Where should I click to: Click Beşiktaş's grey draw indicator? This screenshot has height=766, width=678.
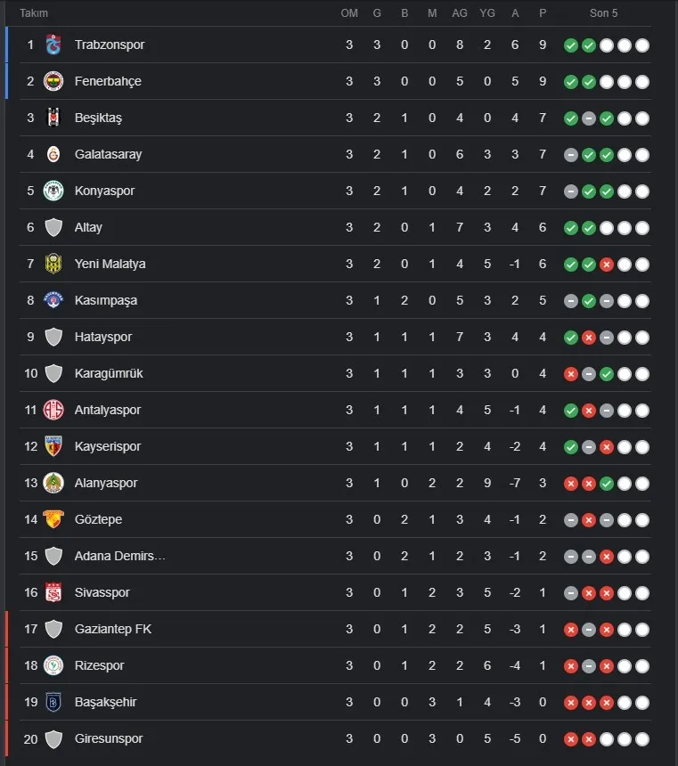click(589, 118)
